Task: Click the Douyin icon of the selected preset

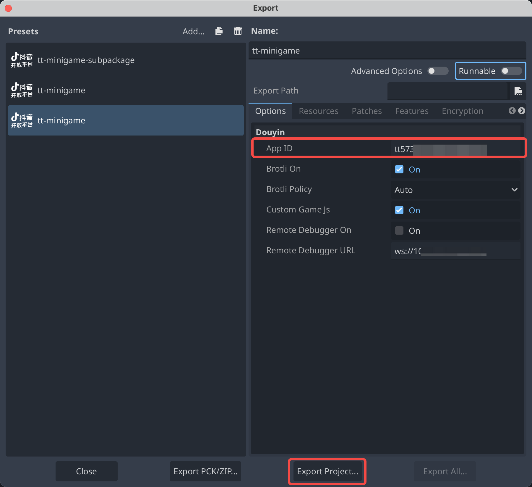Action: [22, 120]
